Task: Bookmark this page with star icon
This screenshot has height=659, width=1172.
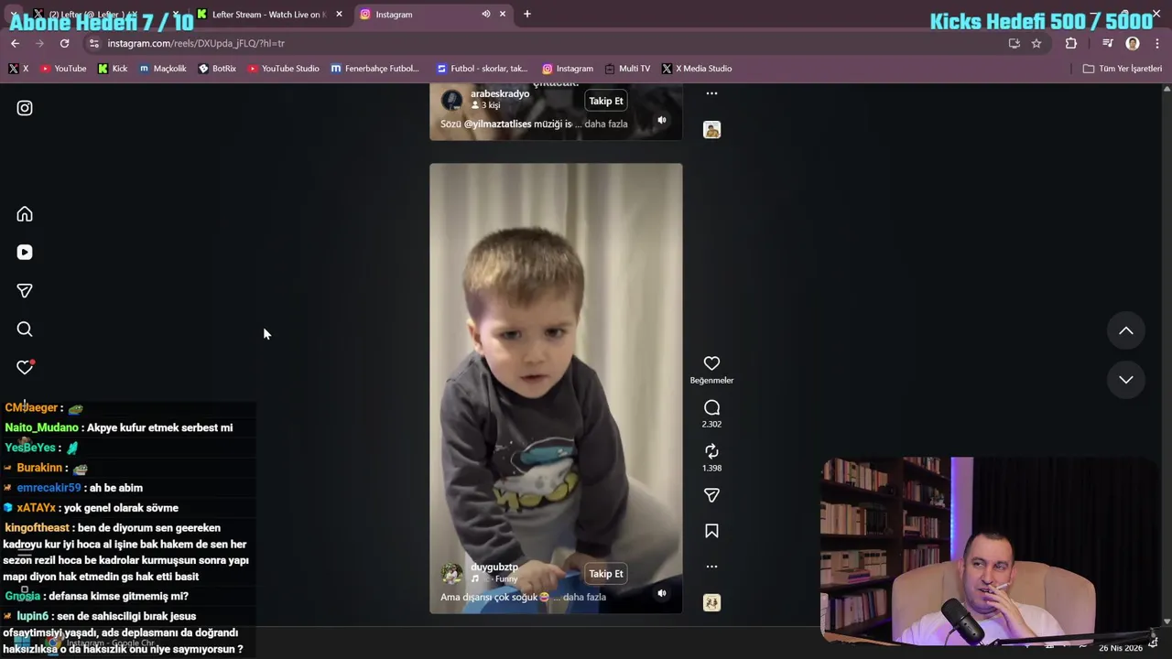Action: (x=1036, y=43)
